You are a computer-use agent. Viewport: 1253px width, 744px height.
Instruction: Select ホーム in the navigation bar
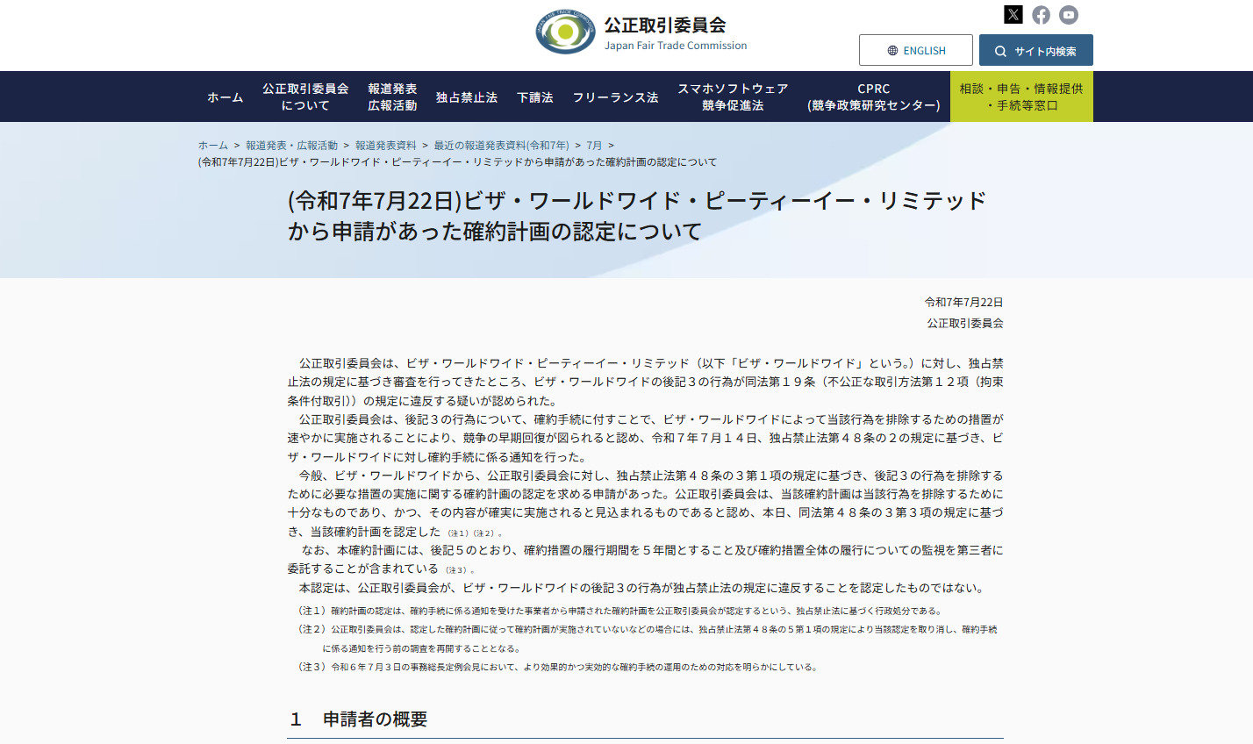225,97
